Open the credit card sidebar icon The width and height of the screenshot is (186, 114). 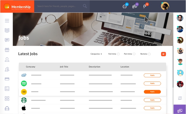tap(7, 79)
